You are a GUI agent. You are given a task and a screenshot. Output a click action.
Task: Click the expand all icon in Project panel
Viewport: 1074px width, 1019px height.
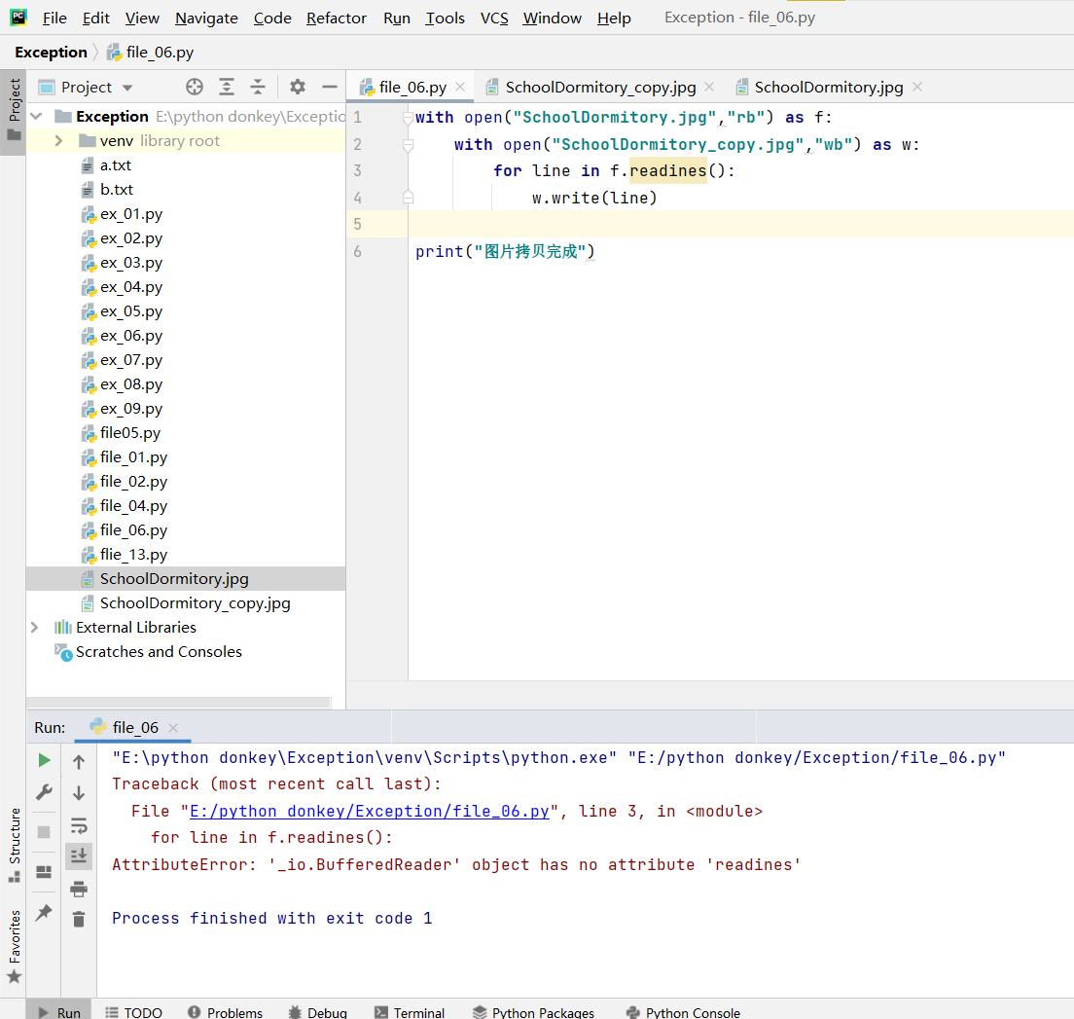click(x=226, y=87)
